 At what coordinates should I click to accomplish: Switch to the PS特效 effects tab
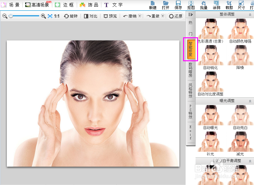(x=191, y=112)
